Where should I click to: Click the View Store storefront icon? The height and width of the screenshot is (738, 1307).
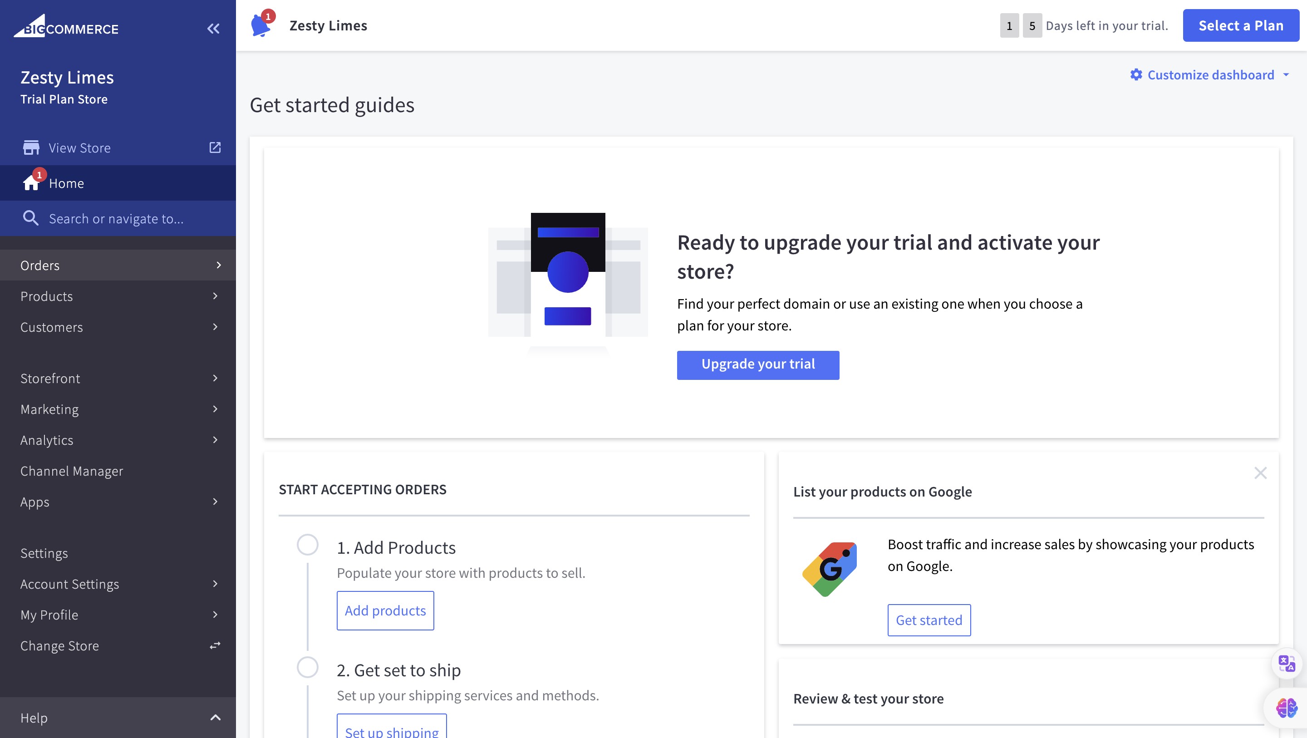(31, 148)
